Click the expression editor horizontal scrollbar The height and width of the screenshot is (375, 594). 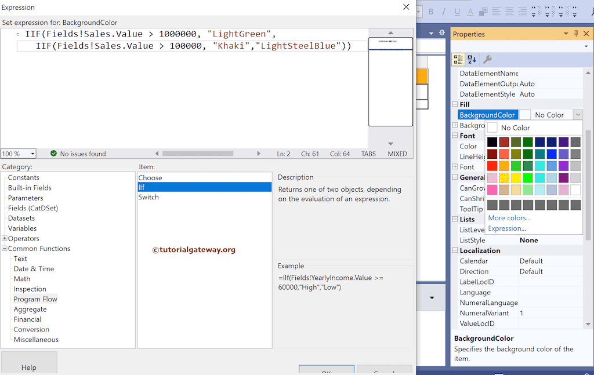point(197,154)
